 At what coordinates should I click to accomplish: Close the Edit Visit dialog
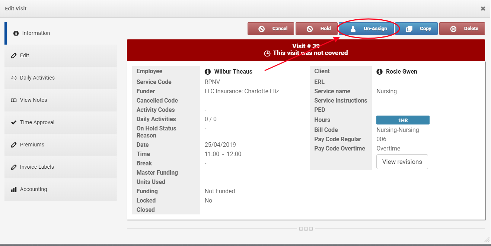[483, 9]
